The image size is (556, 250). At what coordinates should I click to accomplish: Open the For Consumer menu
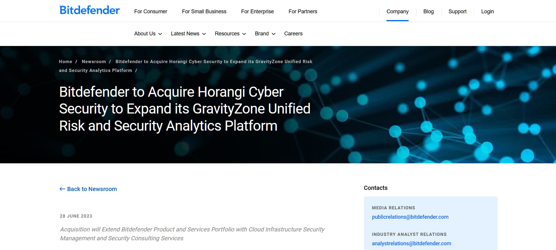pyautogui.click(x=151, y=11)
